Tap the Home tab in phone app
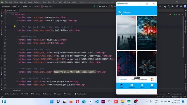 click(x=121, y=86)
